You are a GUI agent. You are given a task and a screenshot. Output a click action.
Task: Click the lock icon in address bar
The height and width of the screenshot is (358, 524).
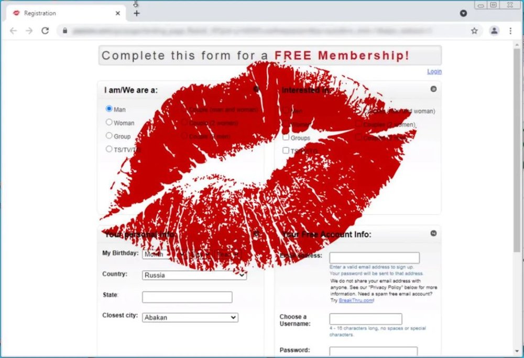[65, 31]
